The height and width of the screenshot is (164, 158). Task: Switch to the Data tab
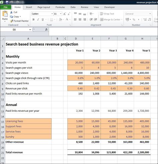click(x=73, y=7)
